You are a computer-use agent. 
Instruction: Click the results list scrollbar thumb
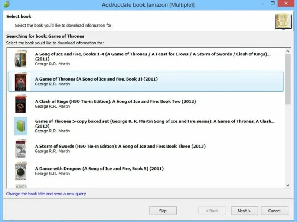(288, 79)
